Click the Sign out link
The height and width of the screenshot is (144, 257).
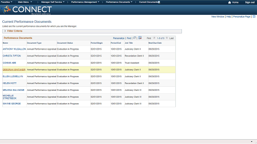click(250, 2)
